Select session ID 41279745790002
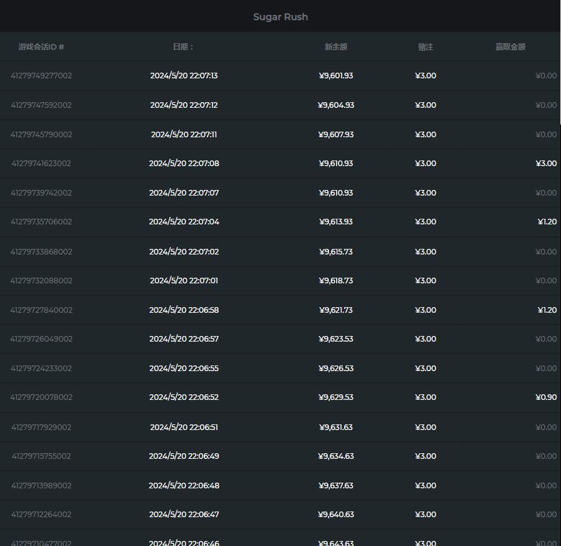Image resolution: width=561 pixels, height=546 pixels. point(41,135)
